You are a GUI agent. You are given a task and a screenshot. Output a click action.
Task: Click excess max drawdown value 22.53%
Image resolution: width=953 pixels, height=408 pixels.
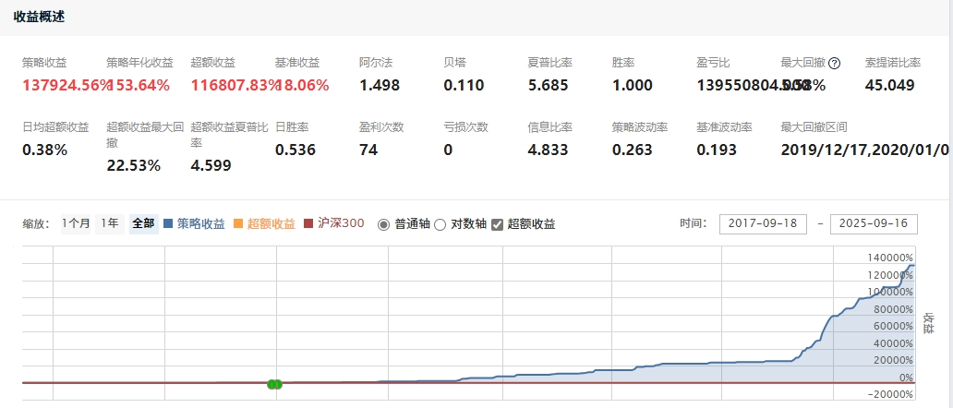pyautogui.click(x=134, y=165)
